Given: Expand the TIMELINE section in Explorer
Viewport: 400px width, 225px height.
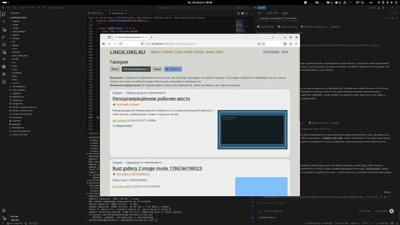Looking at the screenshot, I should click(x=14, y=220).
